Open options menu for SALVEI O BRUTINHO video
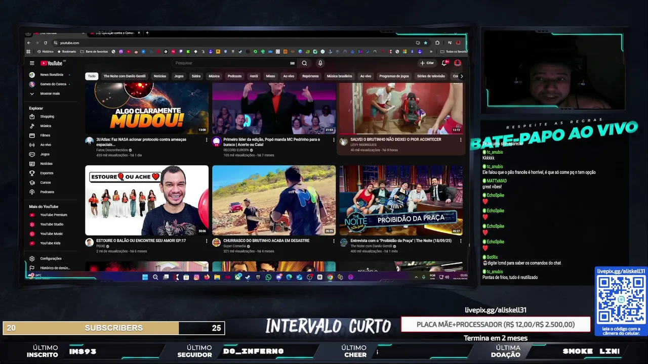648x364 pixels. [x=461, y=140]
